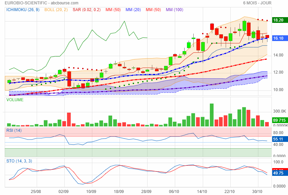Click the VOLUME panel title

15,100
